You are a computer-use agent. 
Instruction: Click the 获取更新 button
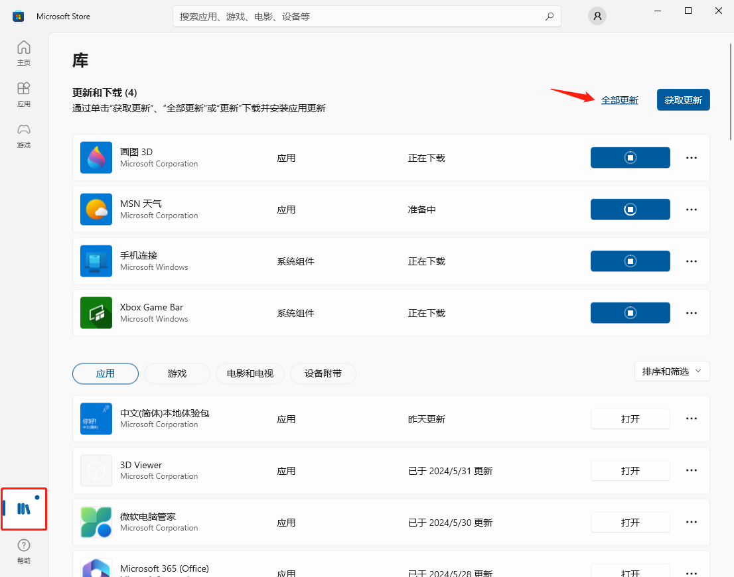coord(683,99)
